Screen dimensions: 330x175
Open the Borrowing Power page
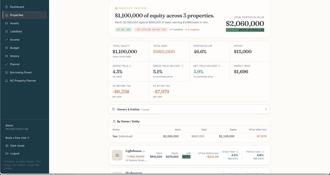click(24, 73)
